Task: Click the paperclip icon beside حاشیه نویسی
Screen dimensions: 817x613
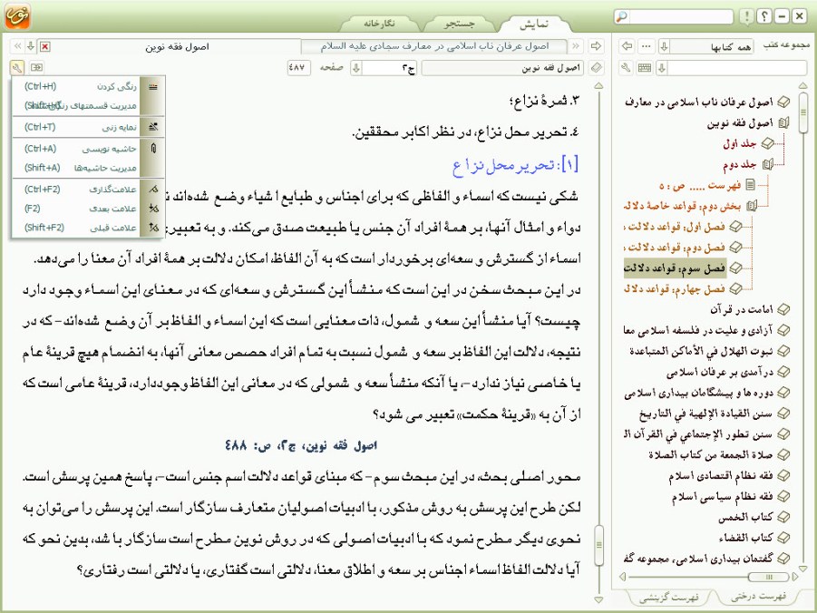Action: [152, 149]
